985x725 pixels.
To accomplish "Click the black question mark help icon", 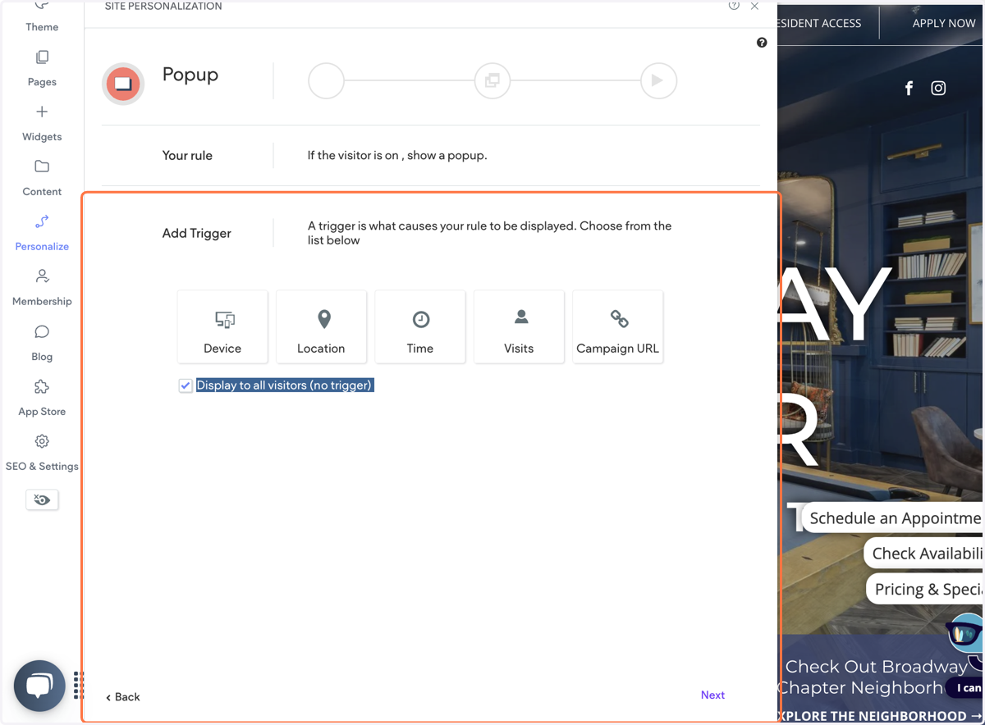I will click(x=762, y=43).
